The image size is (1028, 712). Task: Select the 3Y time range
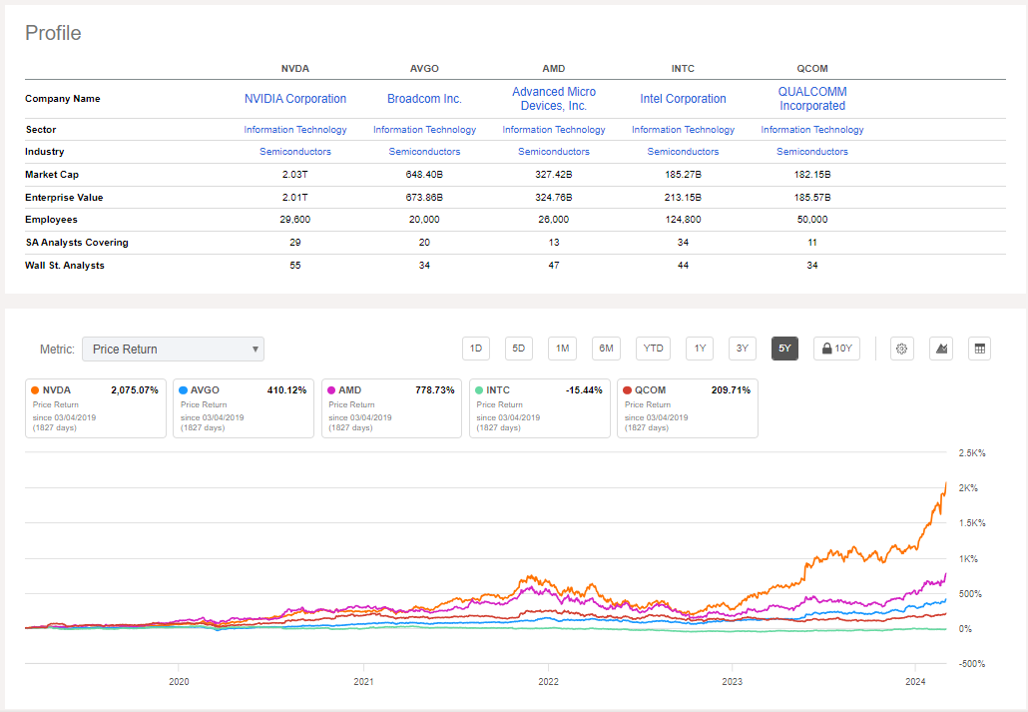pyautogui.click(x=743, y=349)
